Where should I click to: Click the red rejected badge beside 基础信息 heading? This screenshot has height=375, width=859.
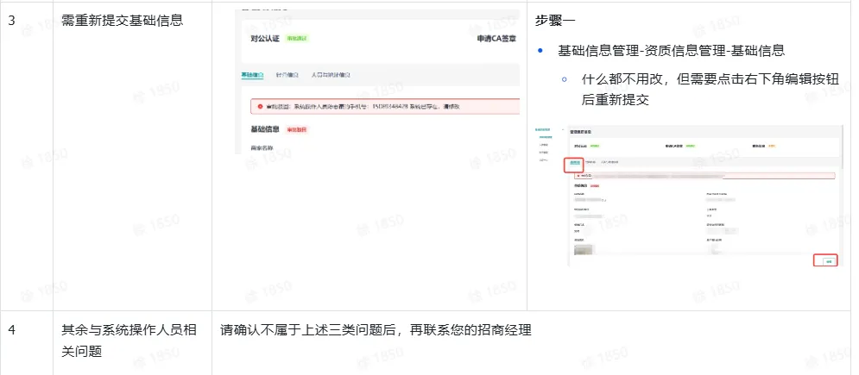(298, 129)
